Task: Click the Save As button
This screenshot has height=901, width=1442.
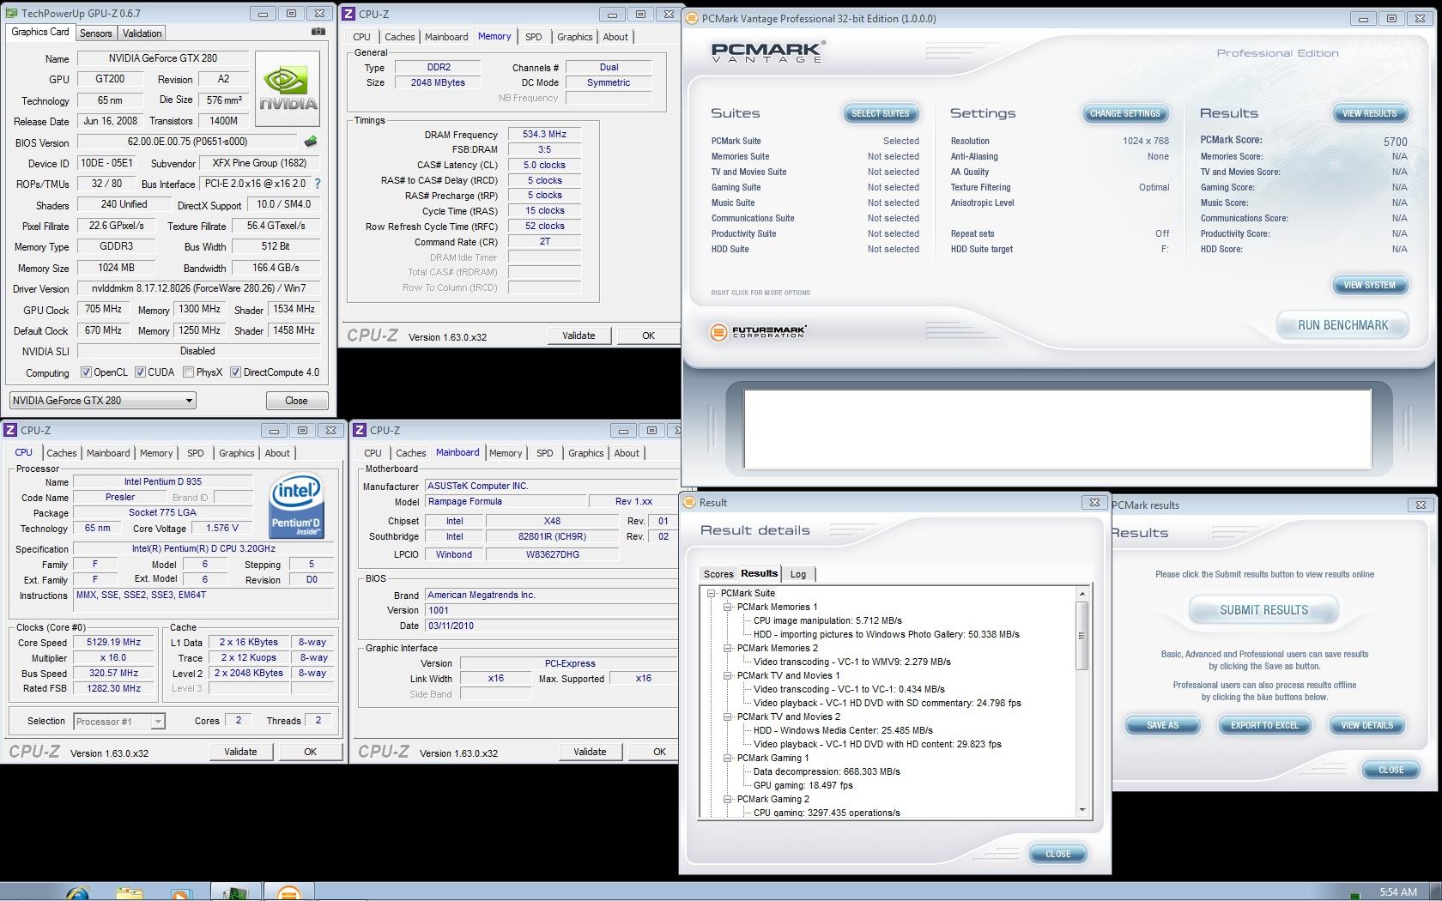Action: [1162, 725]
